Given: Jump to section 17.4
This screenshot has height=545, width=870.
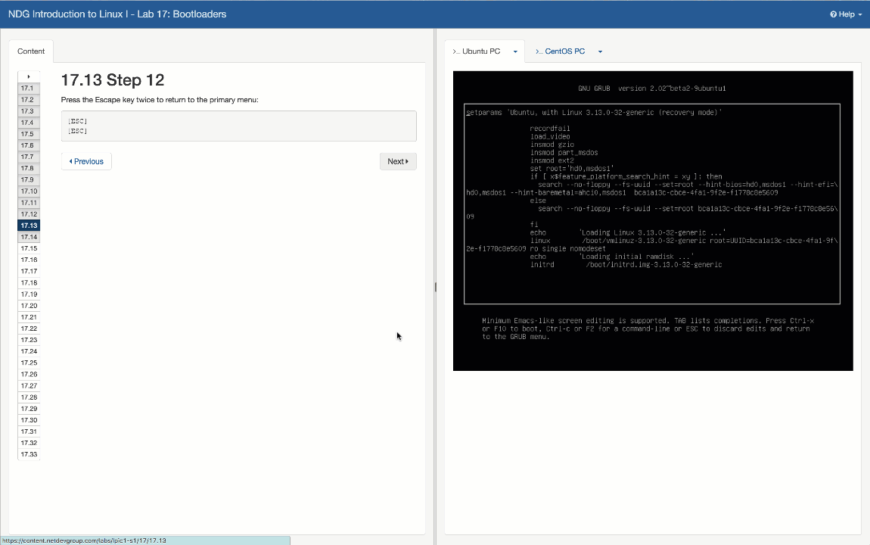Looking at the screenshot, I should (29, 123).
